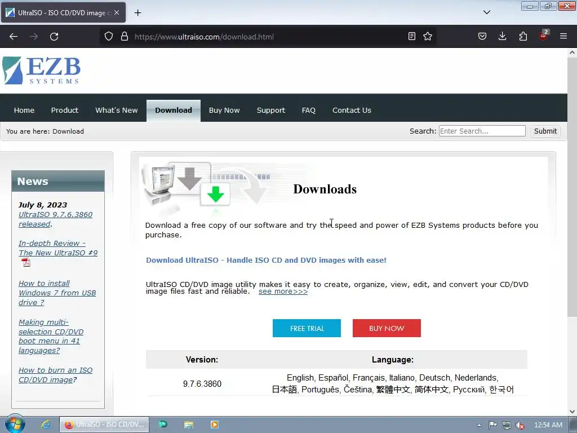Reload the page with the refresh icon
577x433 pixels.
[x=54, y=37]
